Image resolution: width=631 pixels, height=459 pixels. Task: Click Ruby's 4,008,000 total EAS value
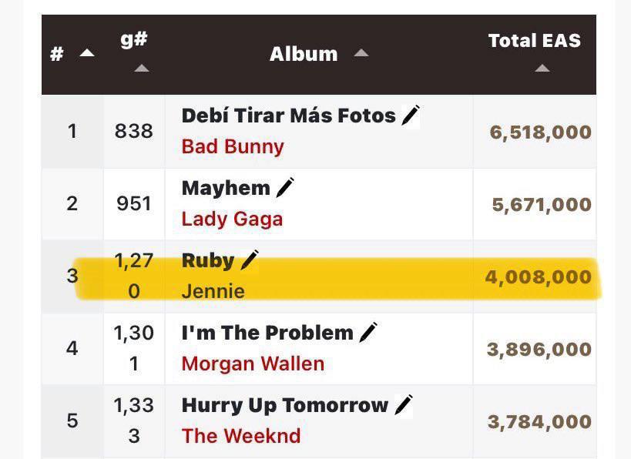click(539, 277)
